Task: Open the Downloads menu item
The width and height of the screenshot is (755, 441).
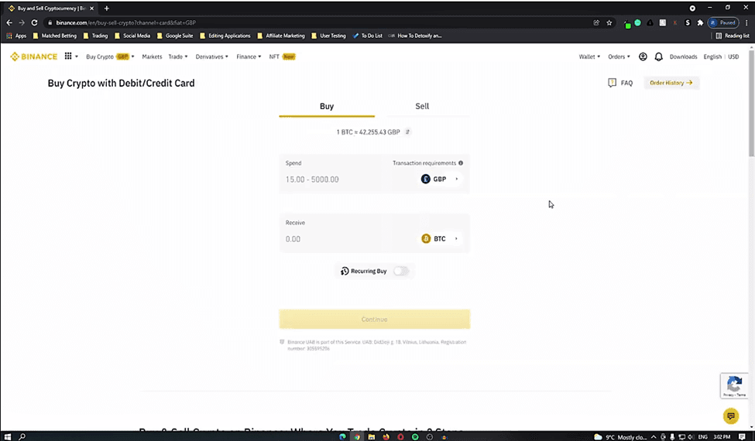Action: coord(683,56)
